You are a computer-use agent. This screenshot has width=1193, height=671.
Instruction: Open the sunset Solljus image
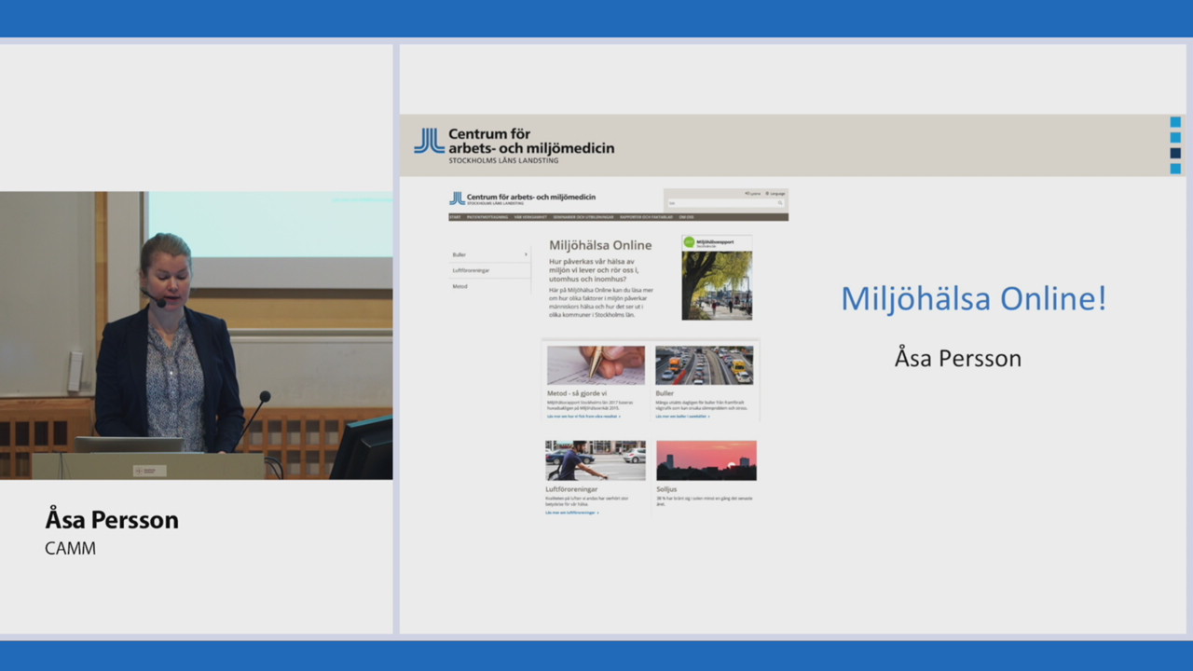pos(706,460)
